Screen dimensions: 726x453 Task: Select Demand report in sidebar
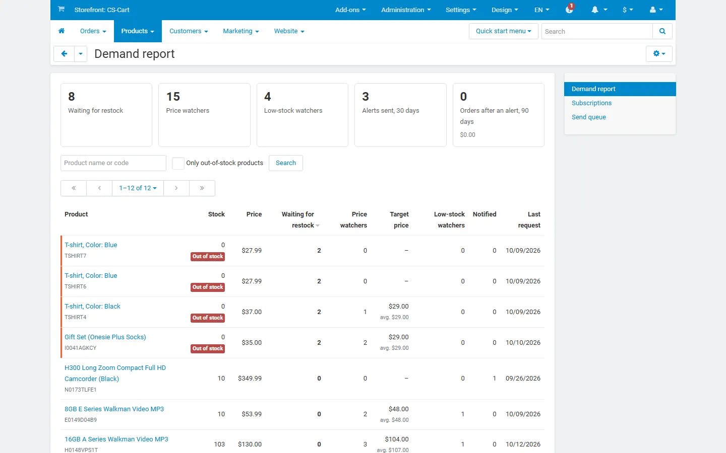point(620,89)
